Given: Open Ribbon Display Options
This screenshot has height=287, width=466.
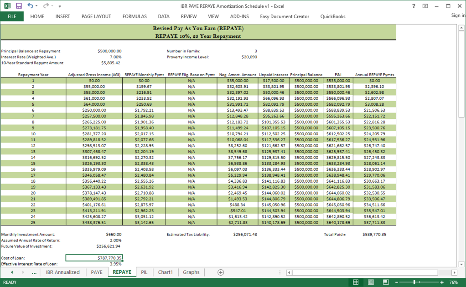Looking at the screenshot, I should (425, 6).
